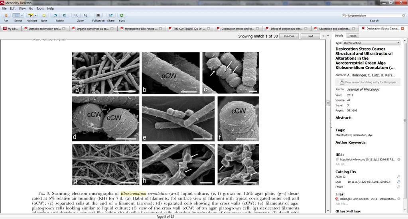This screenshot has width=408, height=219.
Task: Open 'Adaptation and acclimat...' tab
Action: coord(334,29)
